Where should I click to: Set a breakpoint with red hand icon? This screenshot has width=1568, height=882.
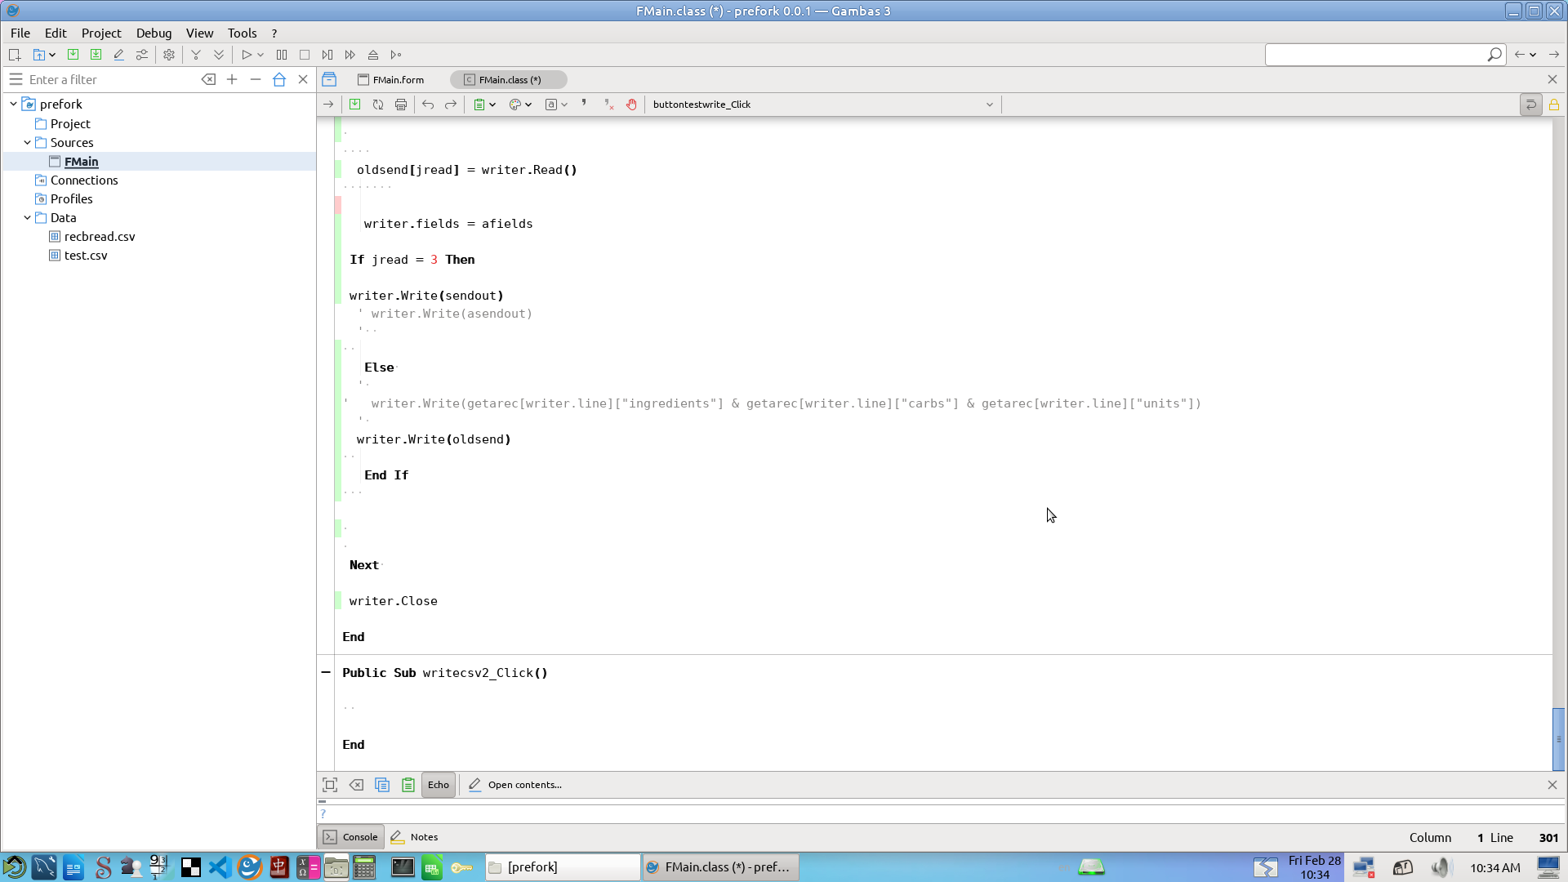pyautogui.click(x=631, y=105)
